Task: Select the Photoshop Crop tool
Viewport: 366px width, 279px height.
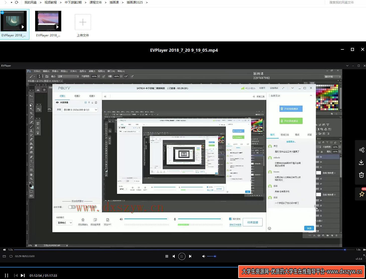Action: (31, 113)
